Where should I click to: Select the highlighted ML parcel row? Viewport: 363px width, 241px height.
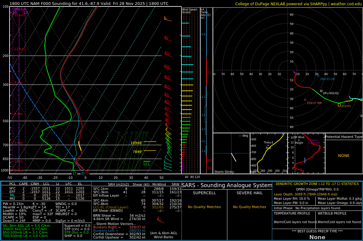pos(46,195)
